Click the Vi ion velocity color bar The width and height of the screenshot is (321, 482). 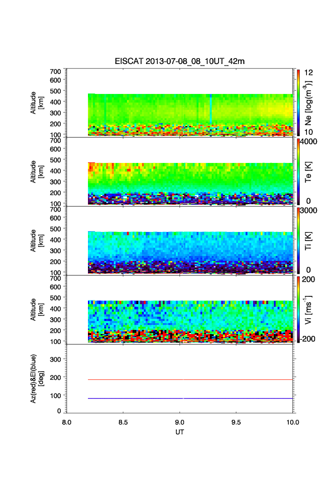(x=298, y=310)
